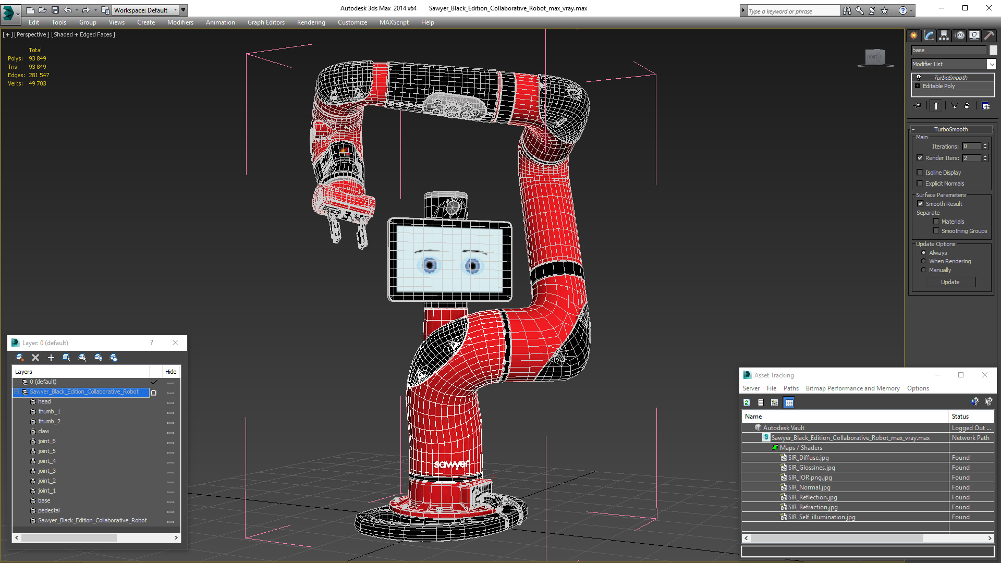Add selected objects to layer plus icon
This screenshot has width=1001, height=563.
coord(51,358)
